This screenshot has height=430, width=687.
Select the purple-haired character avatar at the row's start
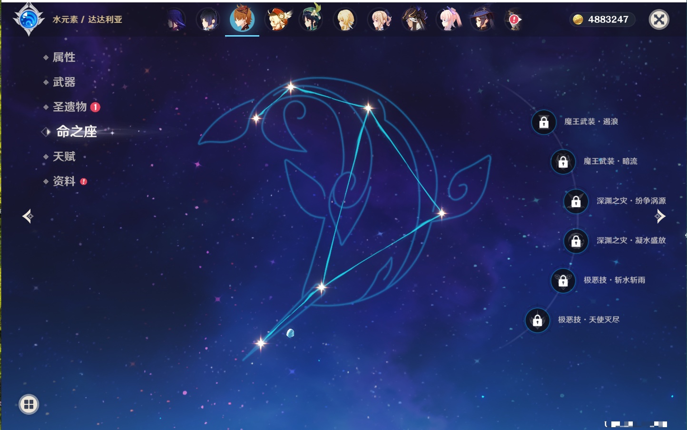pyautogui.click(x=176, y=20)
